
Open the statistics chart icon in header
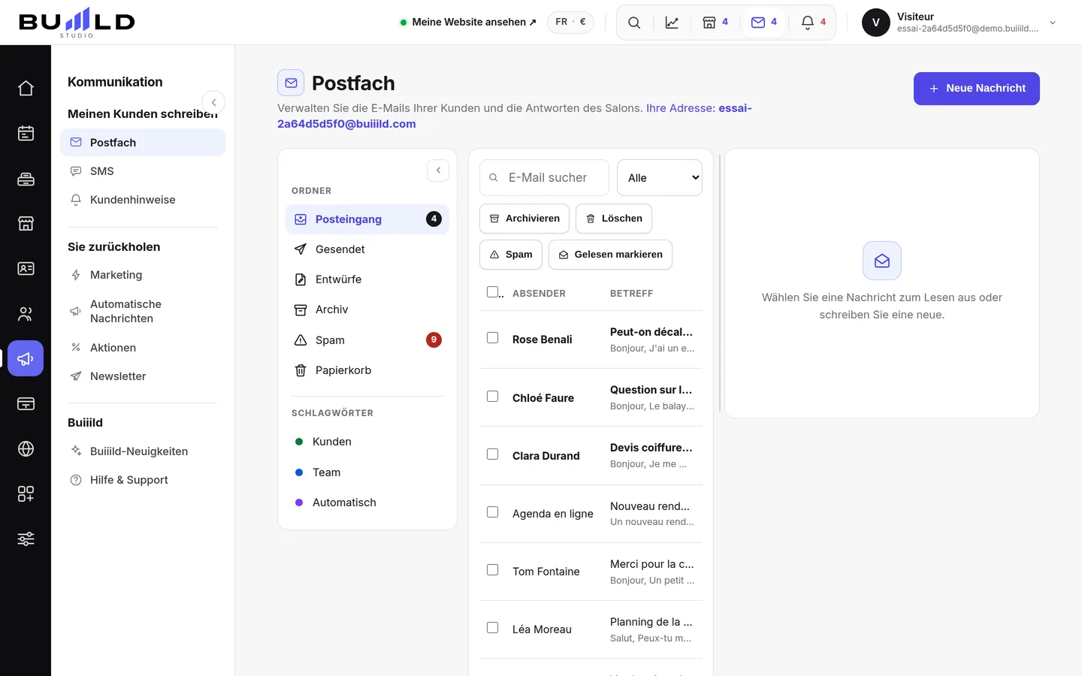[672, 23]
